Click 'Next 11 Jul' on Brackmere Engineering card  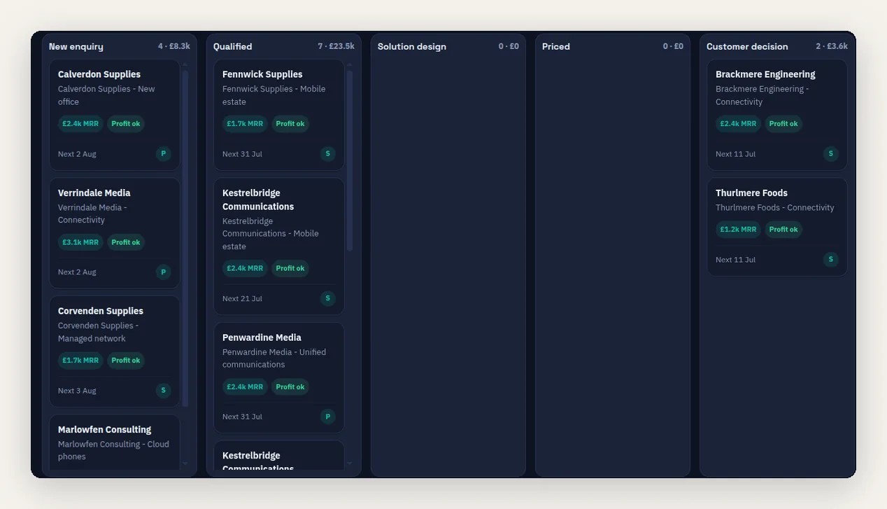pos(735,154)
